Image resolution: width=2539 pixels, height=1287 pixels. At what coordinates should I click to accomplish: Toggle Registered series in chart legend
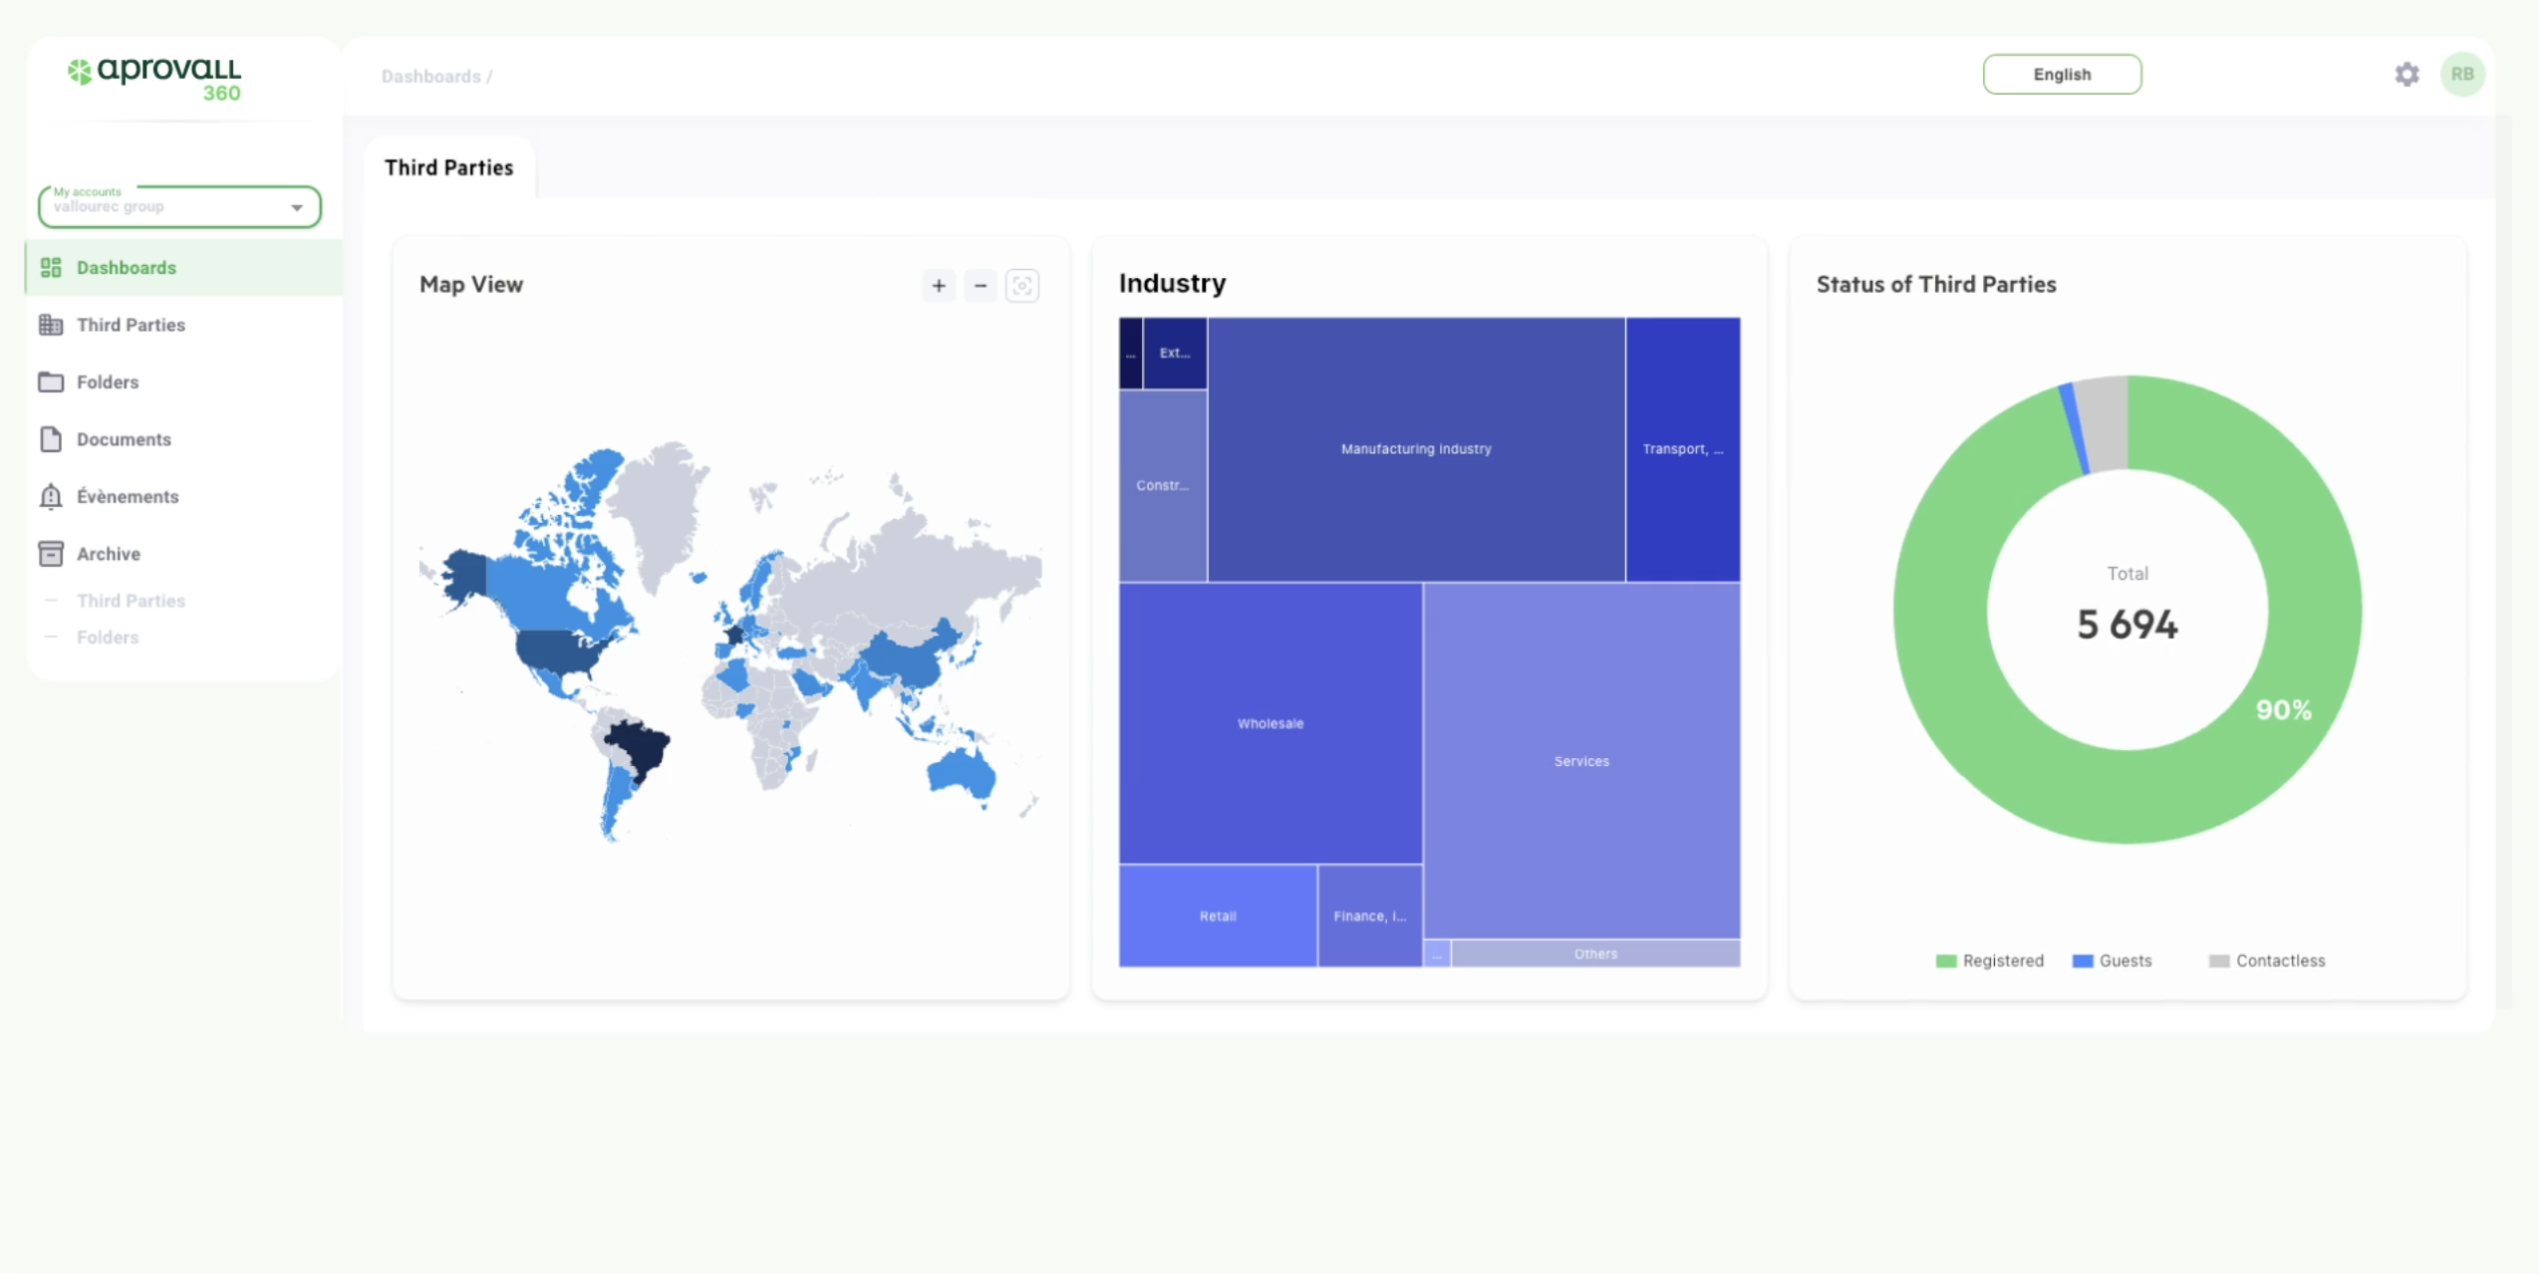[1989, 960]
